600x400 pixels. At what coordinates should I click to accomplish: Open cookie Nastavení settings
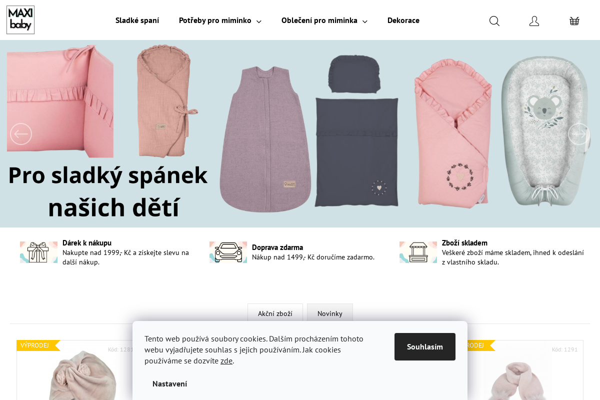pyautogui.click(x=169, y=383)
